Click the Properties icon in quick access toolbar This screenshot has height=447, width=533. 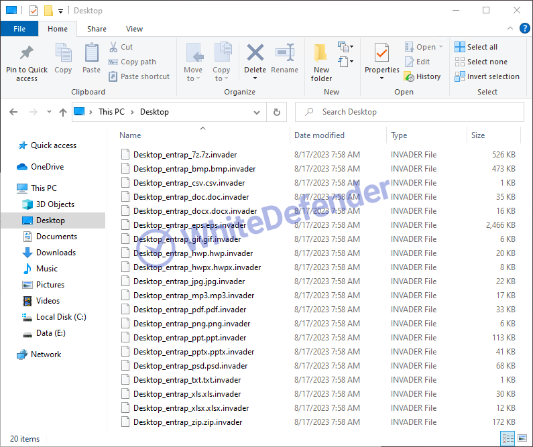tap(34, 11)
